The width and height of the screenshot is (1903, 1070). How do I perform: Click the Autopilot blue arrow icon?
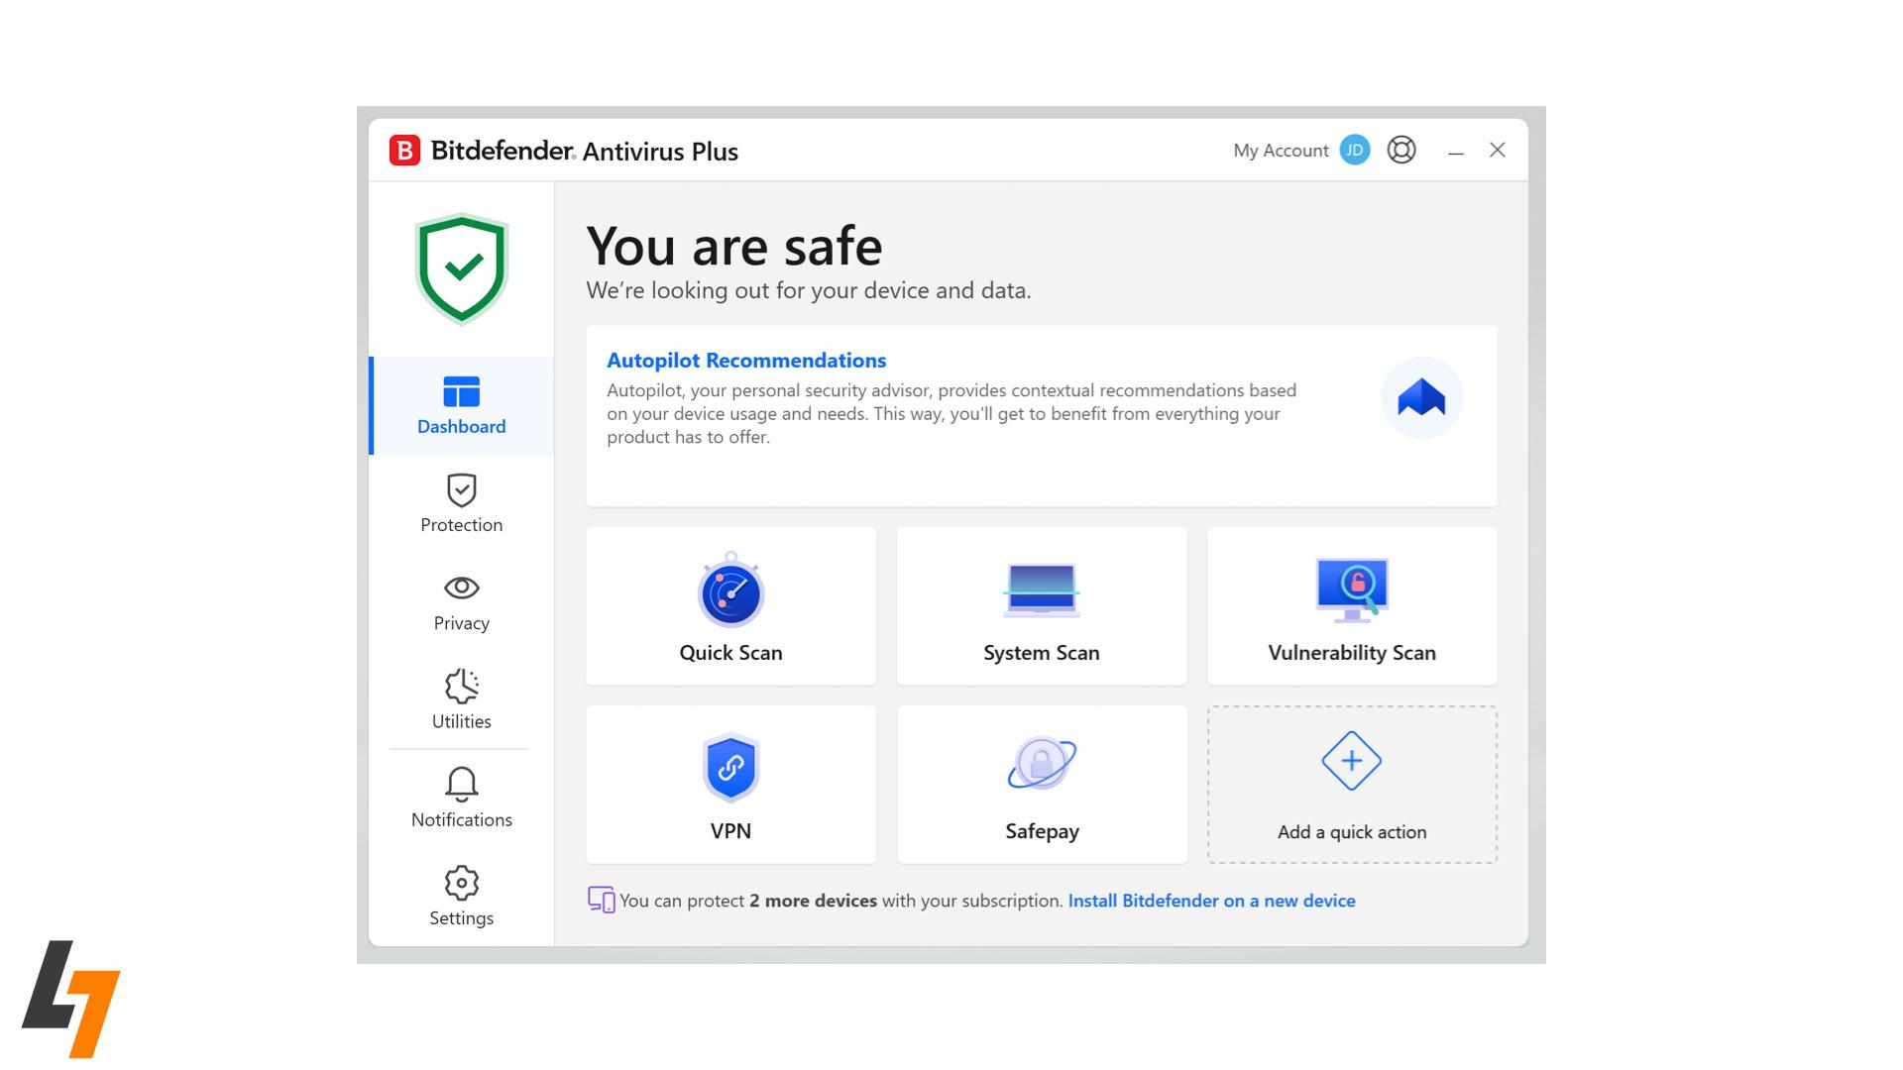click(x=1421, y=397)
